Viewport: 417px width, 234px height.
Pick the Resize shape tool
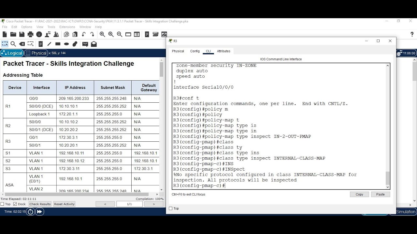pos(31,44)
